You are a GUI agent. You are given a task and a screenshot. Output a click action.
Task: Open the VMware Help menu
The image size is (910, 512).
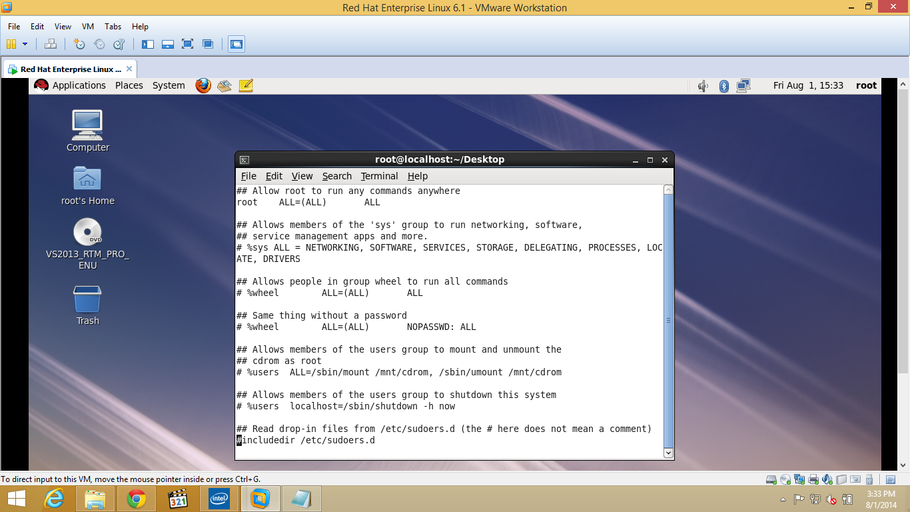[140, 27]
